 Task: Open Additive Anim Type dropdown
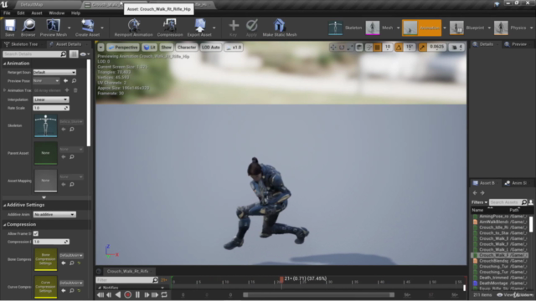(54, 214)
